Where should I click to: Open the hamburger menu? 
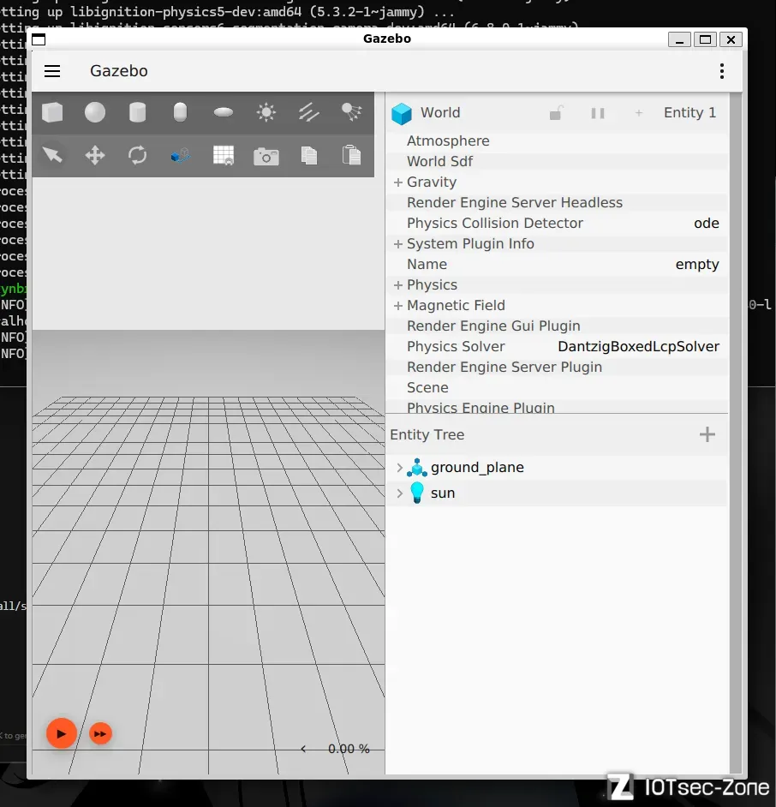click(52, 71)
